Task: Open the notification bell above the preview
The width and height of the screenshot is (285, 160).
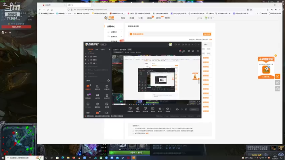Action: [193, 51]
